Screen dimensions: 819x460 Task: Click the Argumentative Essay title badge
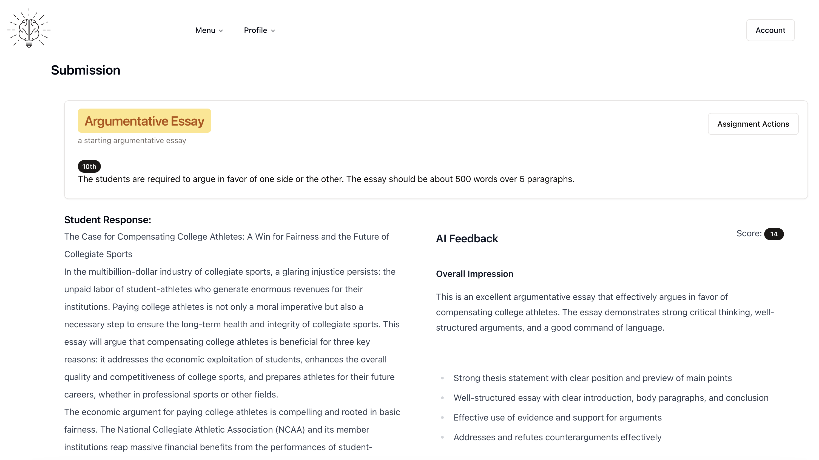[144, 121]
